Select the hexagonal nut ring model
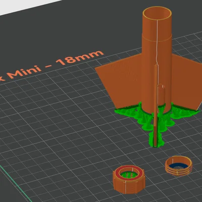Viewport: 202px width, 202px height. [x=129, y=179]
